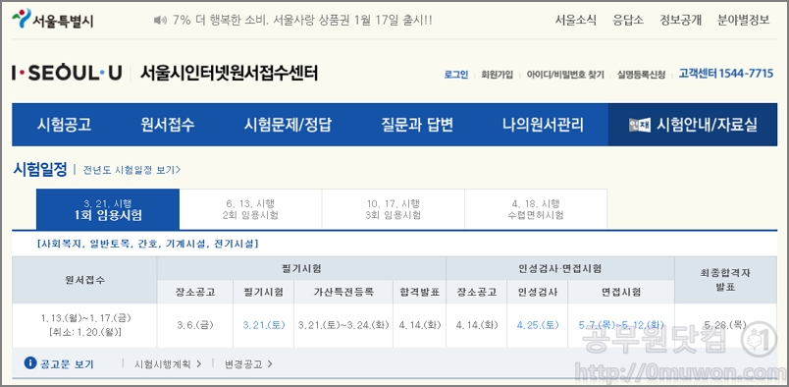Viewport: 789px width, 387px height.
Task: Click the 서울사랑 상품권 announcement text
Action: click(x=302, y=21)
